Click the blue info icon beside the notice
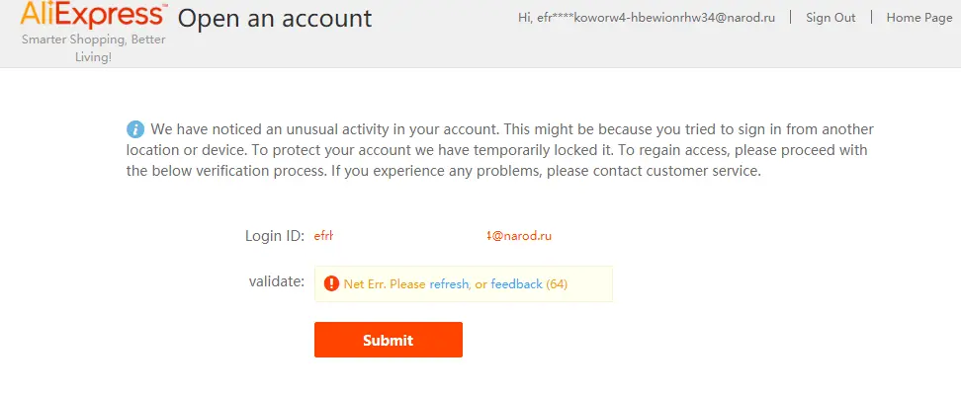The width and height of the screenshot is (961, 395). [135, 129]
